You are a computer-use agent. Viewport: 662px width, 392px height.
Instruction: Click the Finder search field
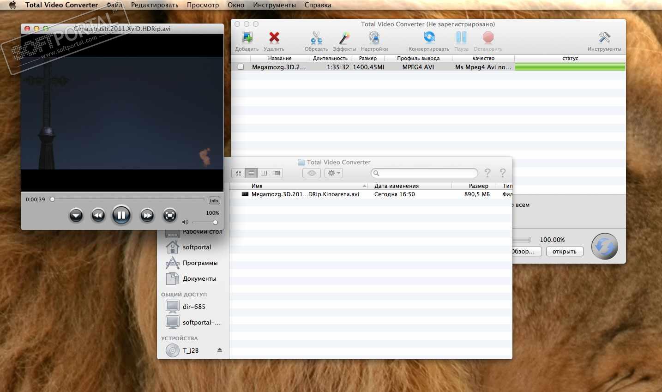pos(424,173)
